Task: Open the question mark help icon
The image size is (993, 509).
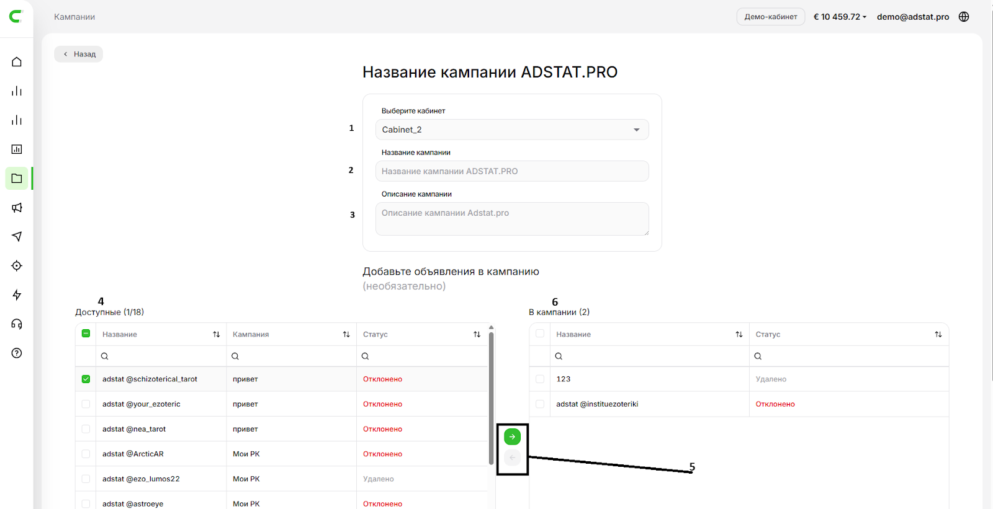Action: tap(17, 353)
